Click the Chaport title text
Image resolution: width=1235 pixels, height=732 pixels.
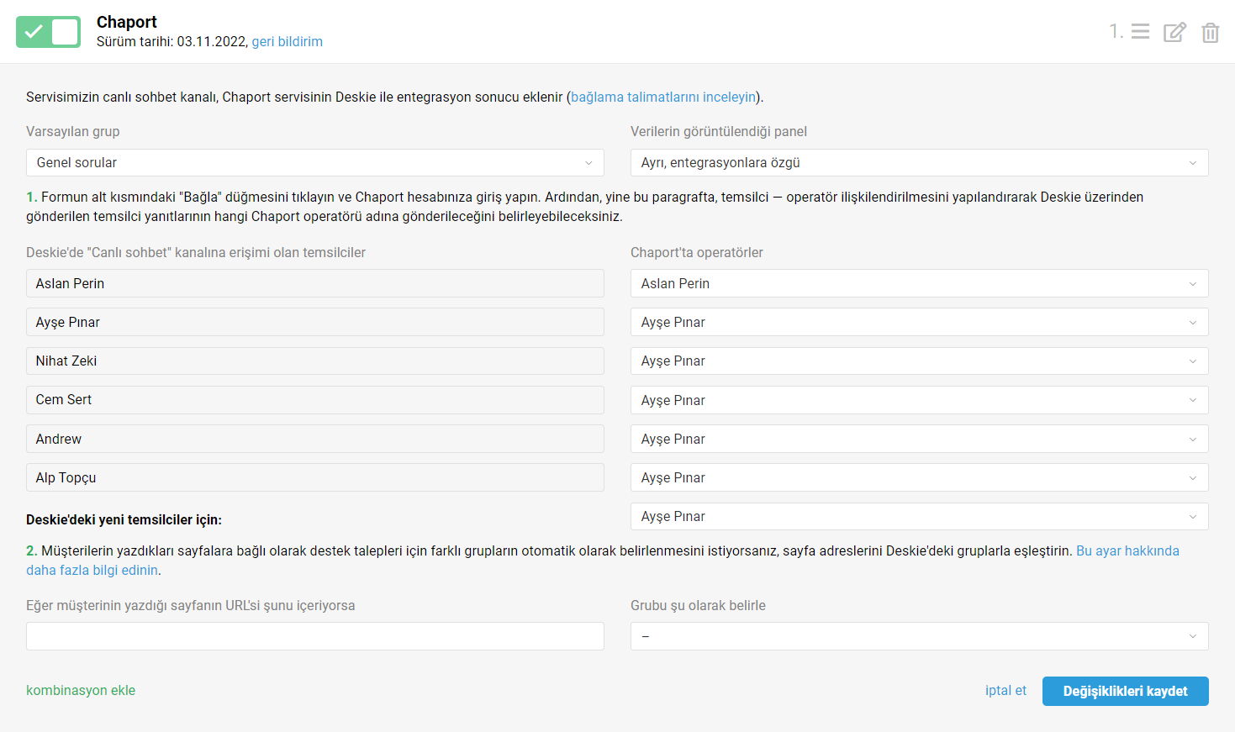[x=126, y=22]
